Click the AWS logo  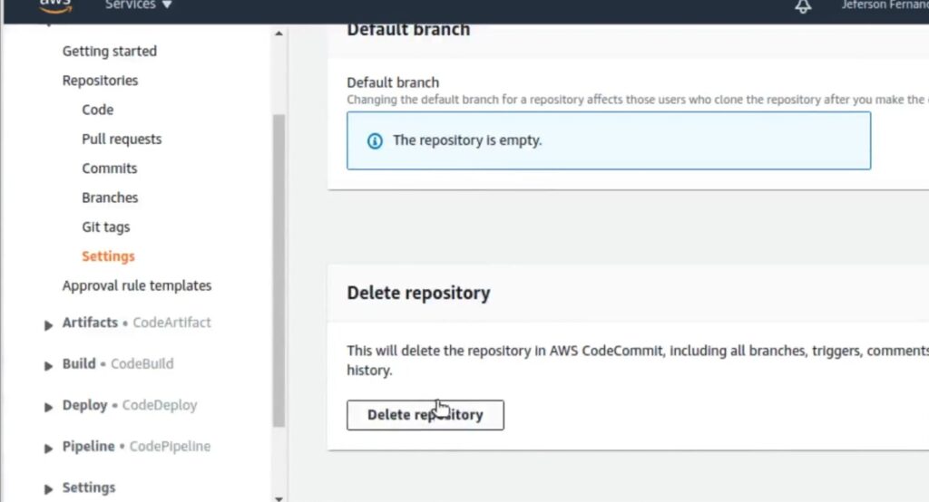[x=55, y=6]
